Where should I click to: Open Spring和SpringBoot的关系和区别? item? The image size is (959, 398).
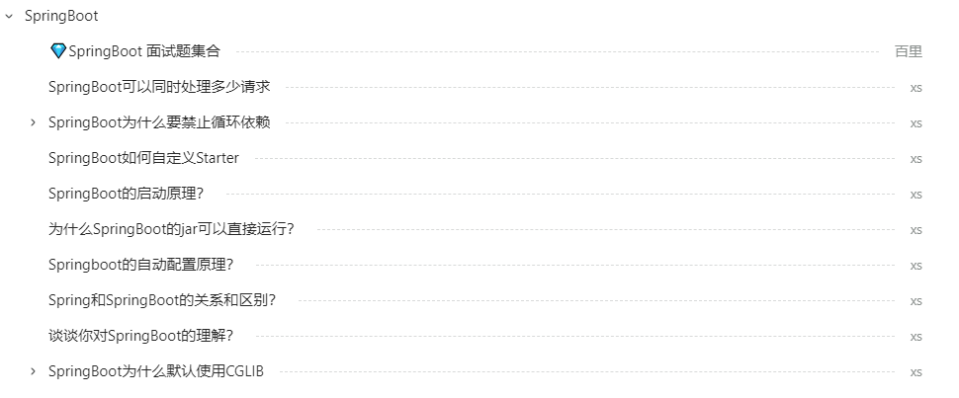(x=162, y=300)
